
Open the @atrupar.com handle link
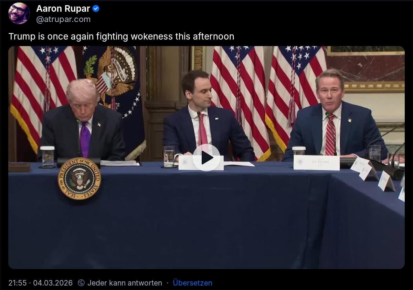click(63, 19)
